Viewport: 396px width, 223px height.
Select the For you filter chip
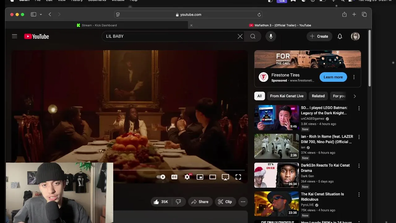(339, 96)
